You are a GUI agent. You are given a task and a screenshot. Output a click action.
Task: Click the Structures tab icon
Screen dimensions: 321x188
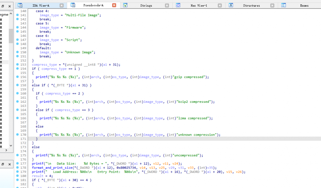pos(231,5)
